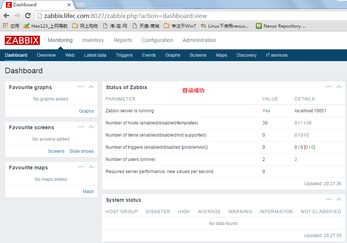Open System status widget menu dots
347x243 pixels.
click(x=329, y=199)
